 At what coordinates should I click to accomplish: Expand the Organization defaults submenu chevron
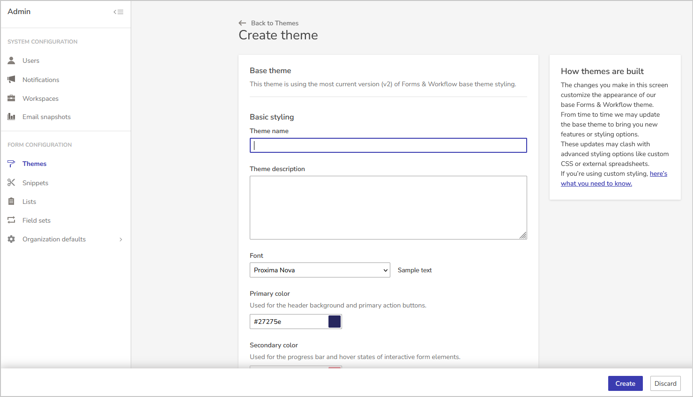click(x=121, y=239)
